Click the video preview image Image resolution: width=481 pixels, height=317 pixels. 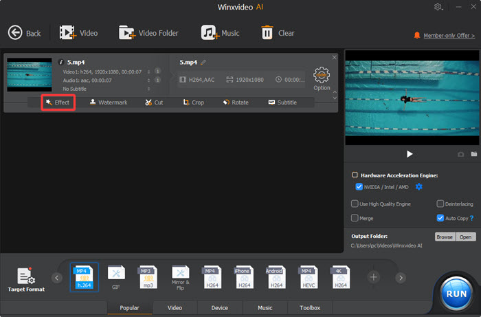coord(412,98)
